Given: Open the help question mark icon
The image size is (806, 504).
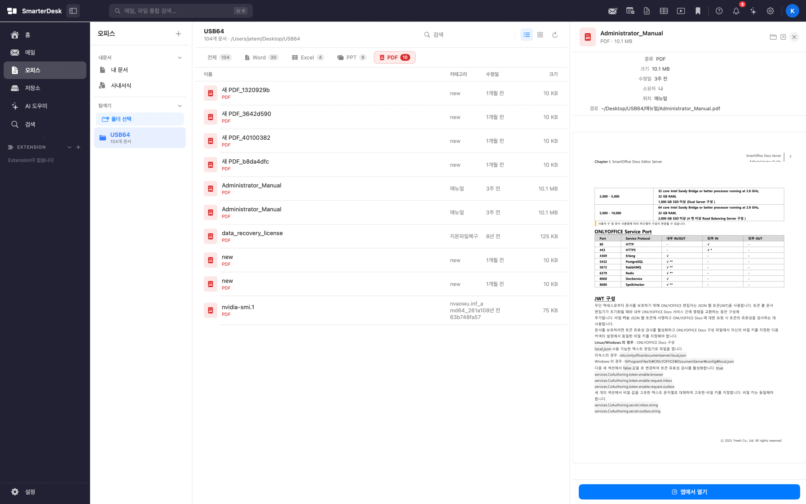Looking at the screenshot, I should (719, 11).
